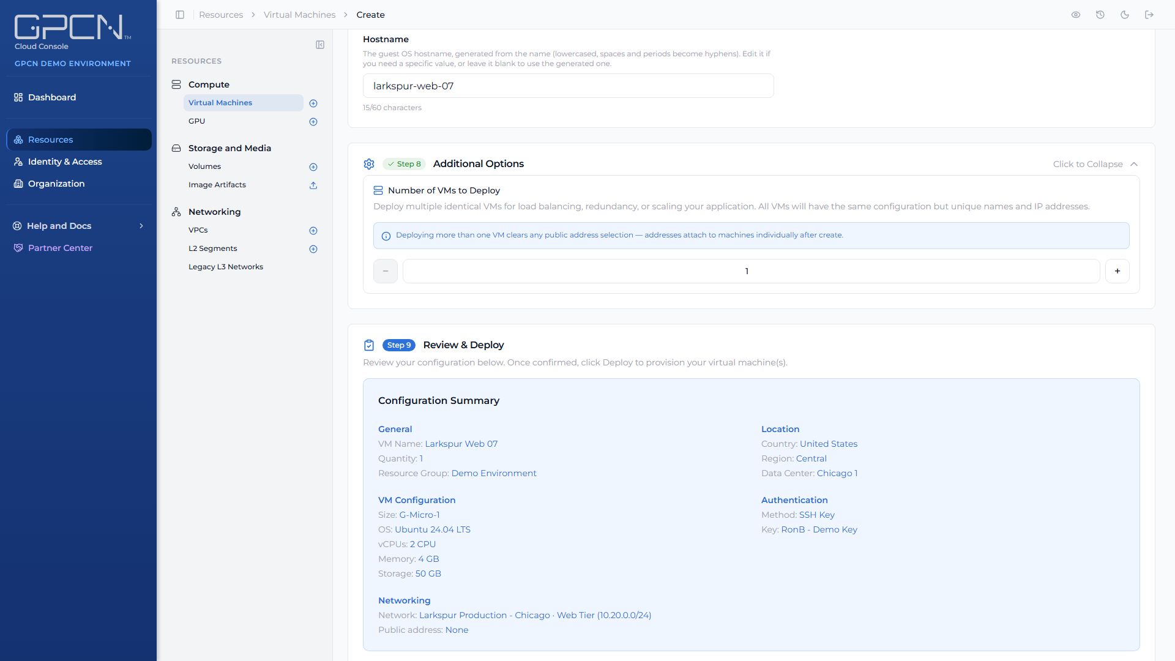Increase number of VMs with plus button
The height and width of the screenshot is (661, 1175).
1117,271
